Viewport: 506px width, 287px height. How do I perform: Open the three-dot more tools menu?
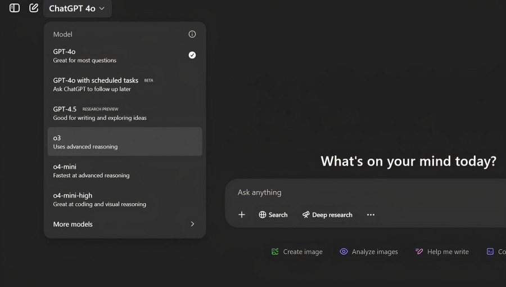(371, 214)
